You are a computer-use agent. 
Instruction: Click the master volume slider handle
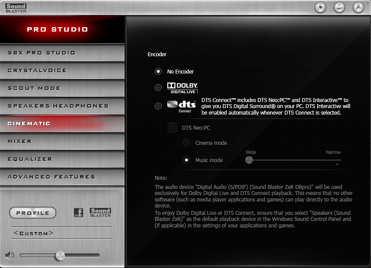click(60, 255)
